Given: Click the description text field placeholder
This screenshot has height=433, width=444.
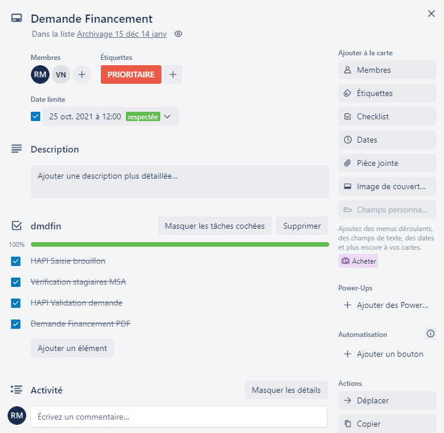Looking at the screenshot, I should click(x=180, y=181).
